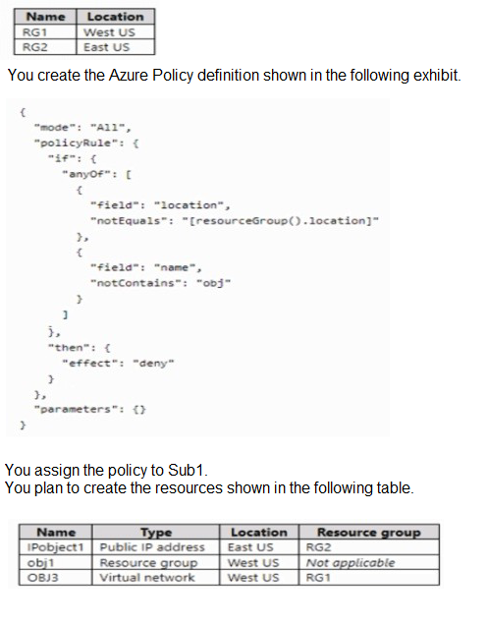The height and width of the screenshot is (625, 487).
Task: Click the Public IP address type cell
Action: pyautogui.click(x=156, y=547)
